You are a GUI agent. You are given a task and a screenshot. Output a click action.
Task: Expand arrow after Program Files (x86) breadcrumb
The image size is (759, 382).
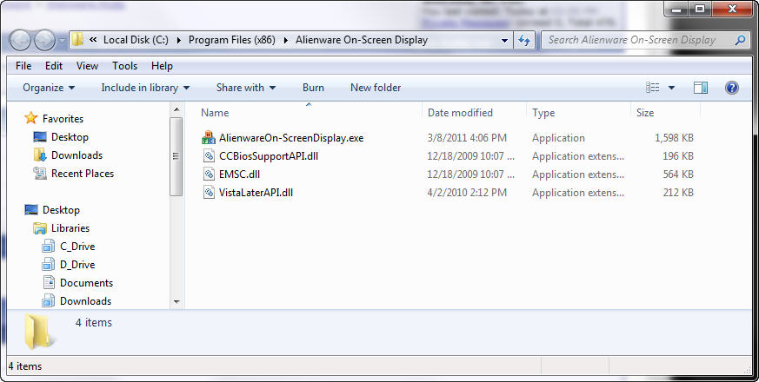(x=285, y=40)
